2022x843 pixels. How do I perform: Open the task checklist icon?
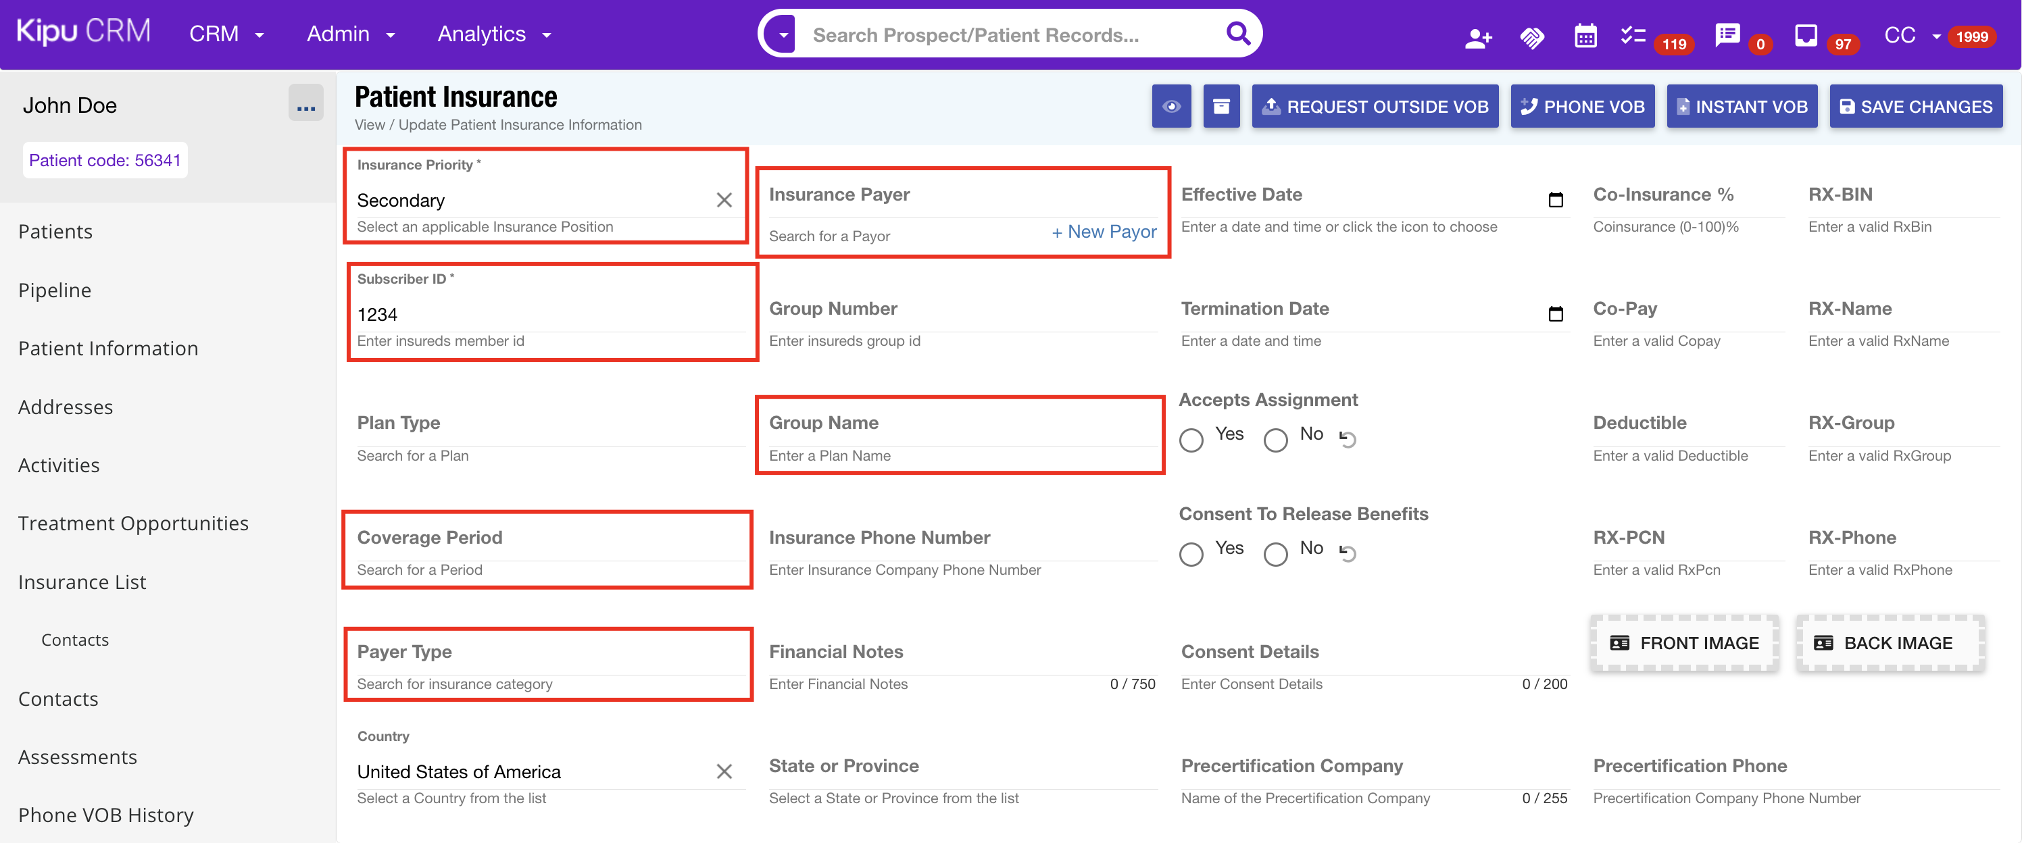1633,35
